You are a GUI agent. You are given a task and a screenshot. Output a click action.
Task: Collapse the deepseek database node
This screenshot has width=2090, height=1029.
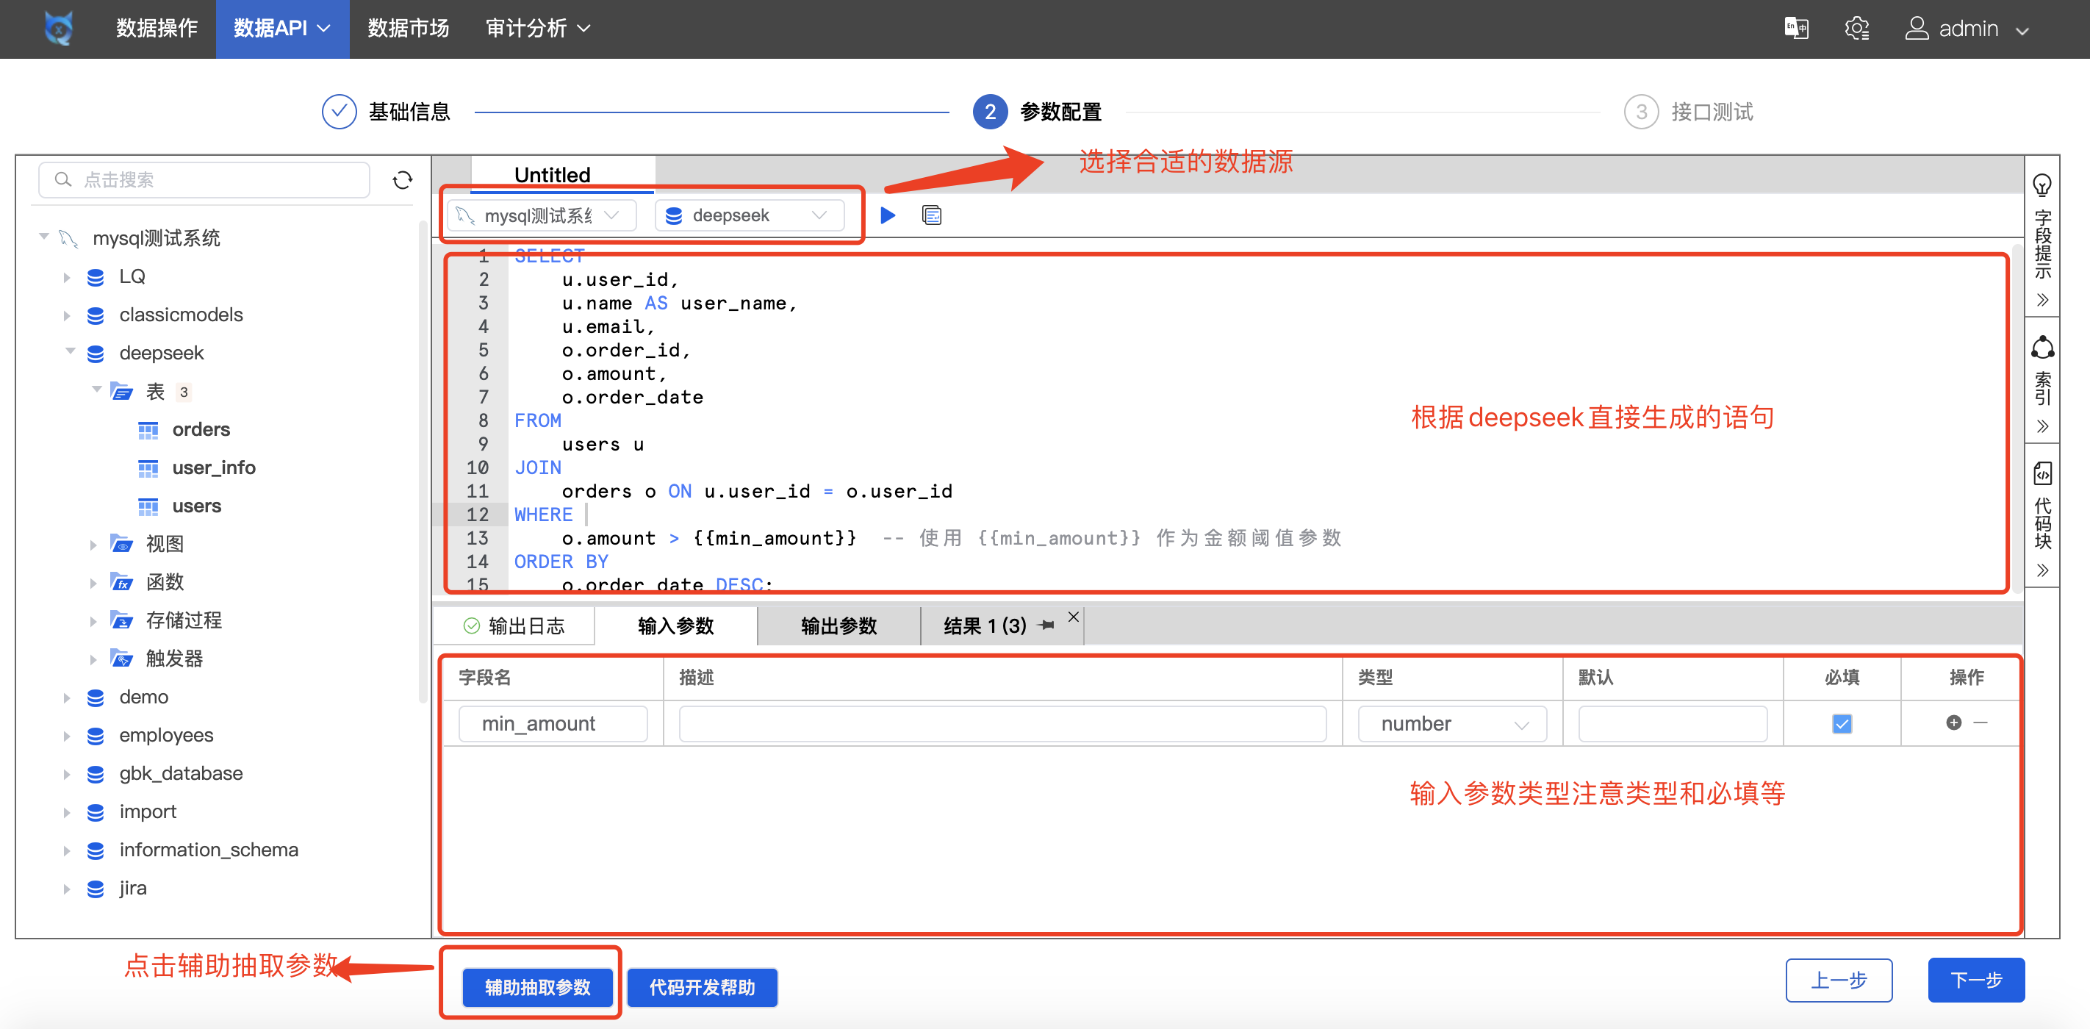pos(70,351)
